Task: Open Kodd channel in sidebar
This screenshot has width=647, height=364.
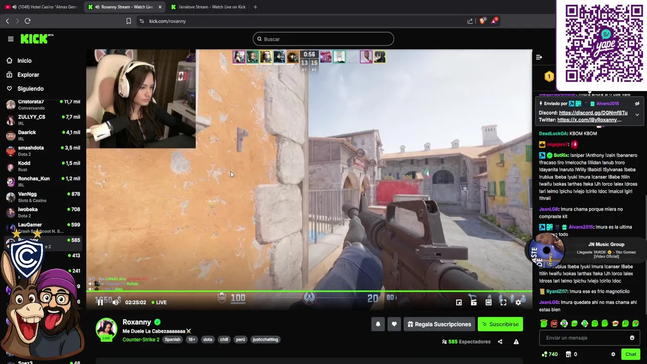Action: [x=43, y=166]
